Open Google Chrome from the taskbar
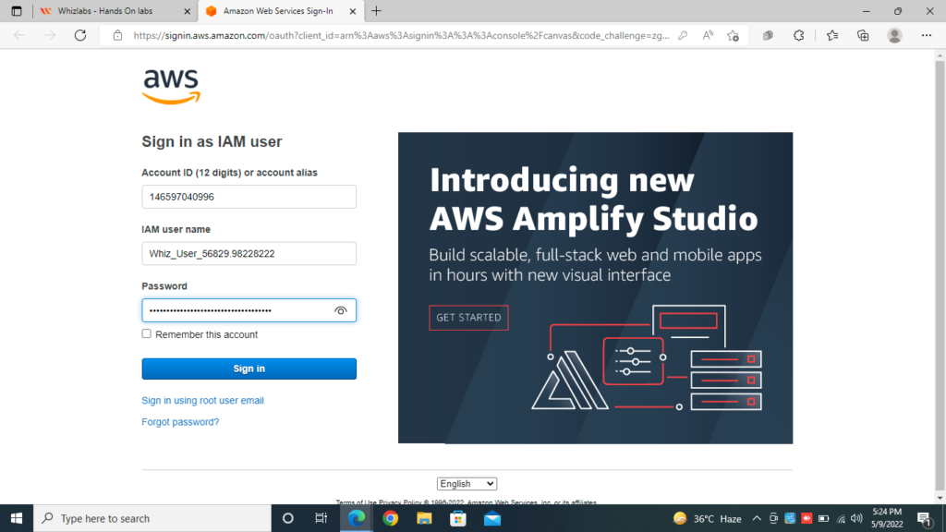Image resolution: width=946 pixels, height=532 pixels. coord(390,518)
